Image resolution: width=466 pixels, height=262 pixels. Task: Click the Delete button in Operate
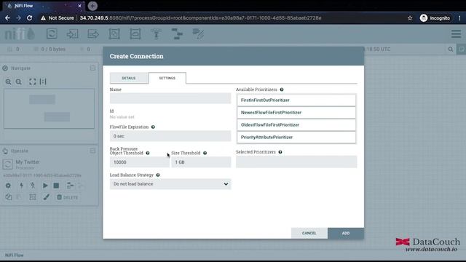pos(68,197)
